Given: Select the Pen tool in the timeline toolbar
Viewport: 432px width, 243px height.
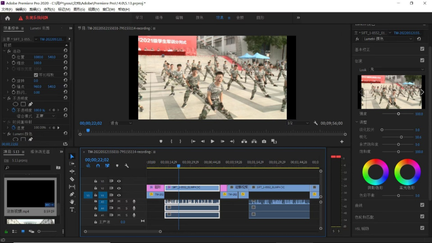Looking at the screenshot, I should [x=72, y=194].
